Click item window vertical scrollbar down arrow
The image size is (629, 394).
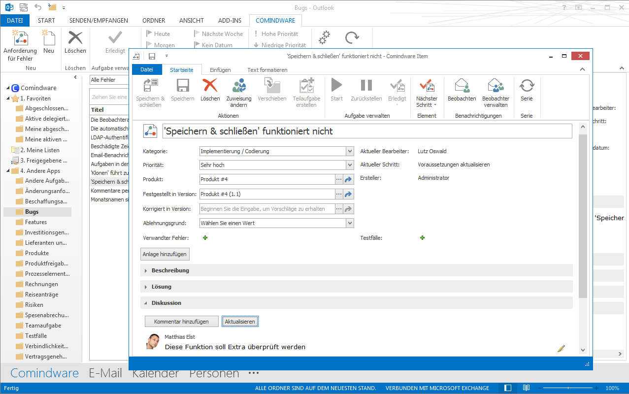tap(583, 350)
